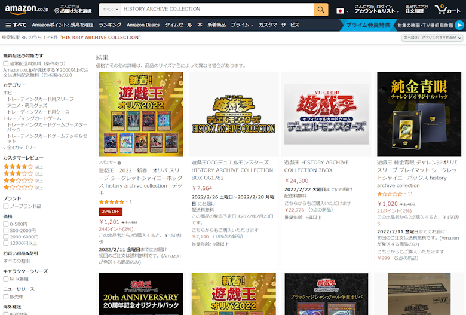Open ランキング in navigation bar
Image resolution: width=466 pixels, height=315 pixels.
(110, 25)
